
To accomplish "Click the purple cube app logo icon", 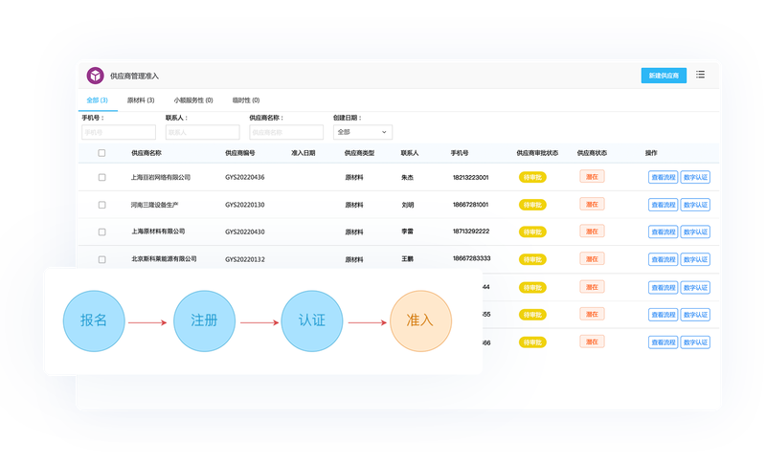I will (95, 76).
